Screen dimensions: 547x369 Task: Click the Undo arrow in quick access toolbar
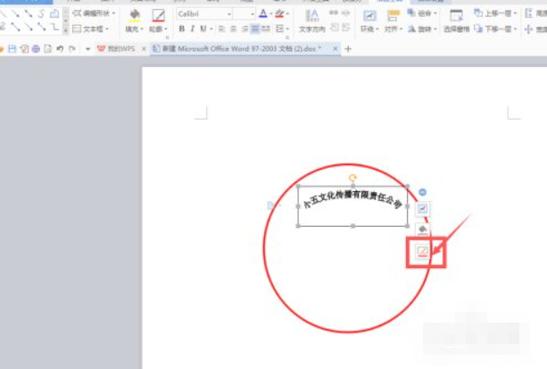59,48
